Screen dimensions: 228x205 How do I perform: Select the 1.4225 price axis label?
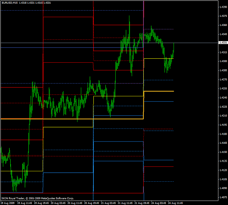click(223, 107)
